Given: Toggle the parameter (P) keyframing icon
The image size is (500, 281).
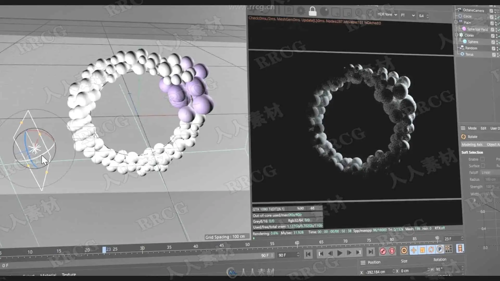Looking at the screenshot, I should coord(440,249).
